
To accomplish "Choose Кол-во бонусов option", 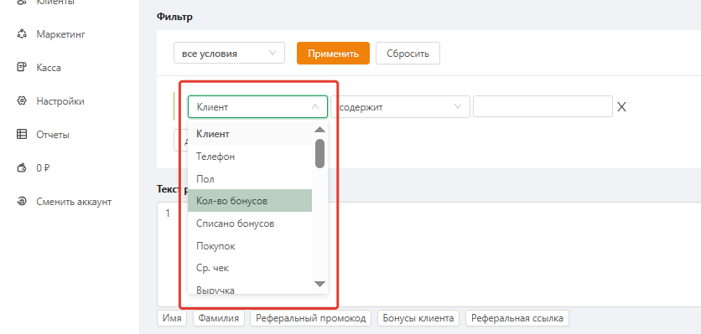I will pos(250,201).
